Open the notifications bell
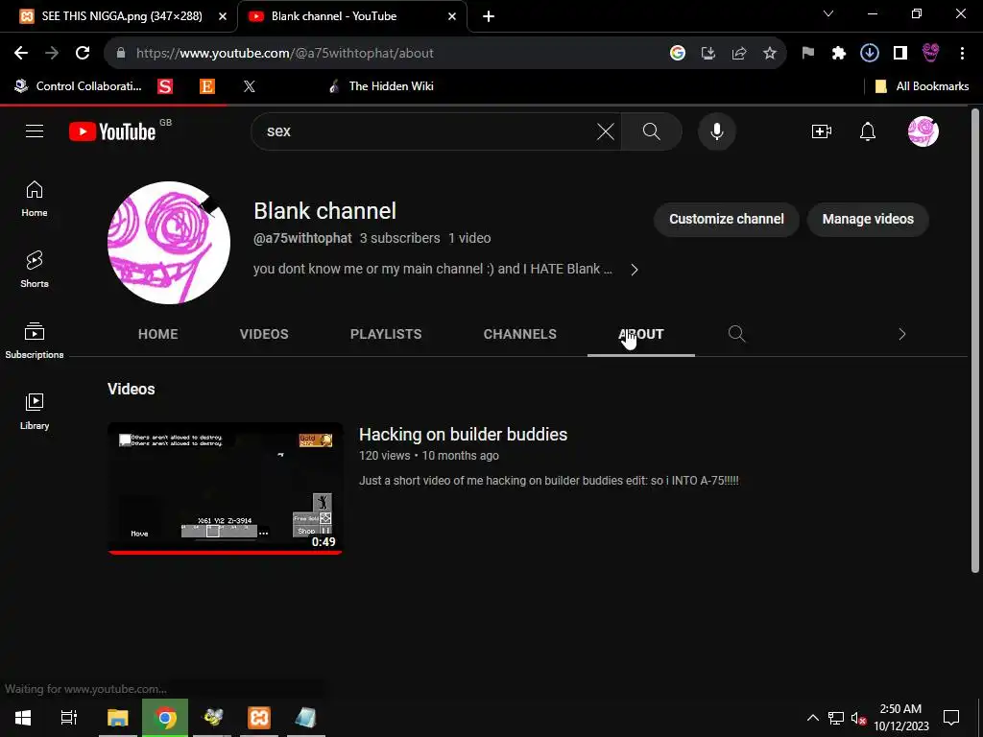983x737 pixels. pyautogui.click(x=868, y=131)
